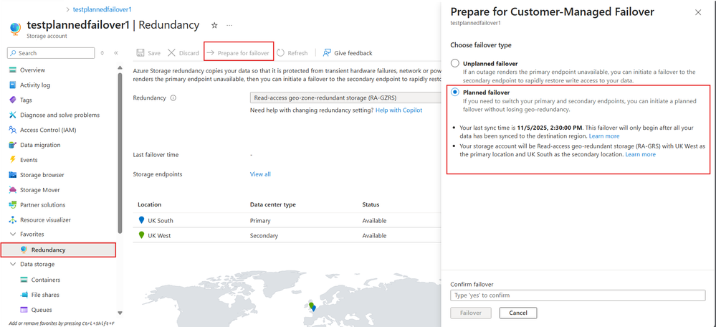Collapse the Data storage section
This screenshot has height=327, width=716.
(12, 265)
